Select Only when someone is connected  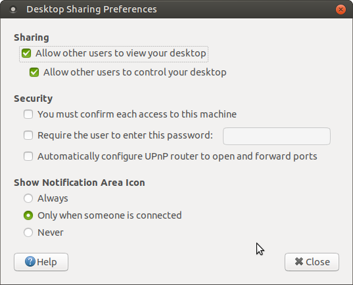[x=28, y=215]
